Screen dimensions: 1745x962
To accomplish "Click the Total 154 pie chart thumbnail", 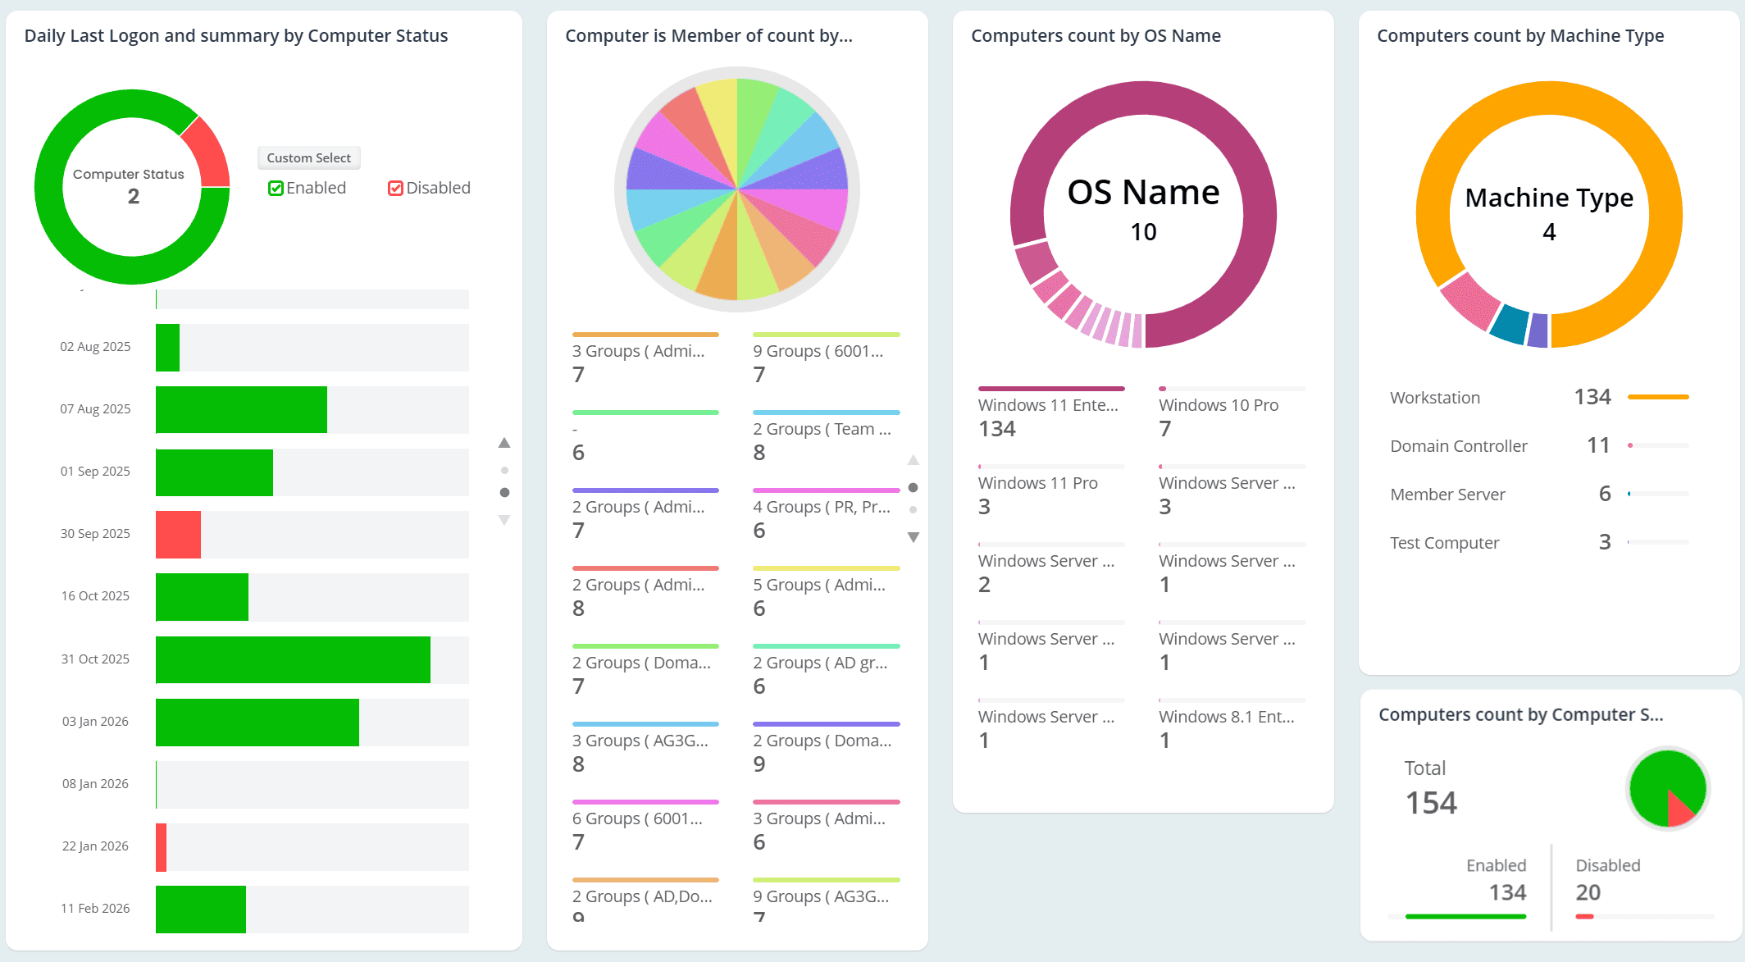I will click(x=1667, y=788).
